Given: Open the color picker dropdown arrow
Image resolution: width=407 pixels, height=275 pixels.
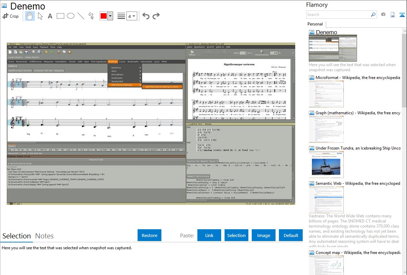Looking at the screenshot, I should pyautogui.click(x=110, y=16).
